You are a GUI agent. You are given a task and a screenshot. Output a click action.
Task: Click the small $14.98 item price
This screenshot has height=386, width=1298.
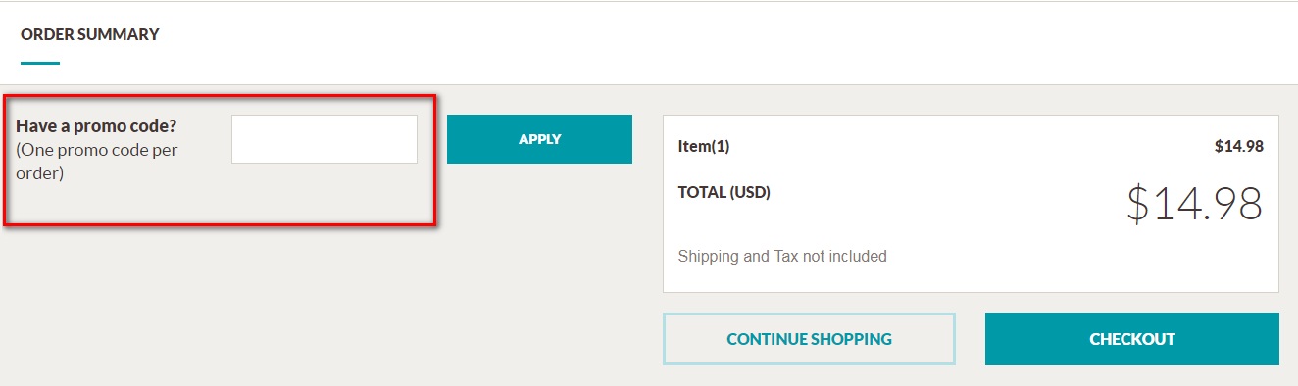(1239, 146)
